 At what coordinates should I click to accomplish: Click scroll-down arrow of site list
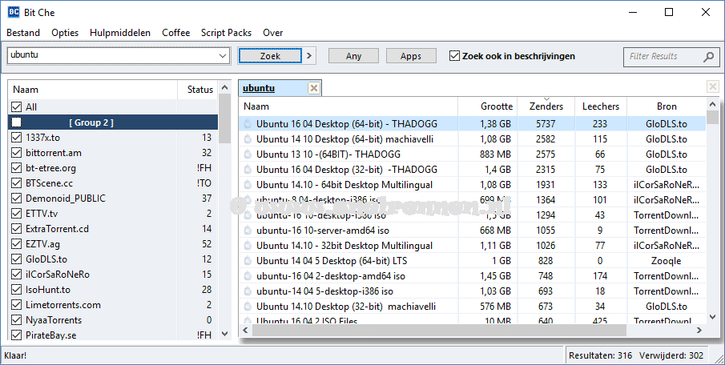(x=225, y=334)
